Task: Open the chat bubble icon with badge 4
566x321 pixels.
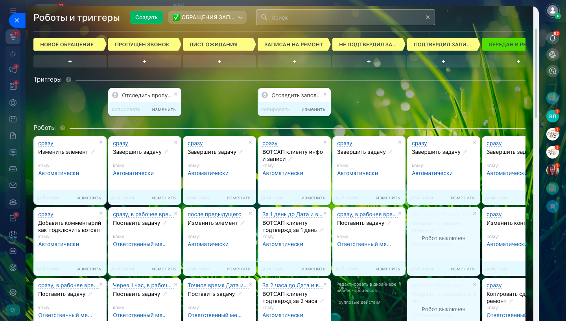Action: 13,70
